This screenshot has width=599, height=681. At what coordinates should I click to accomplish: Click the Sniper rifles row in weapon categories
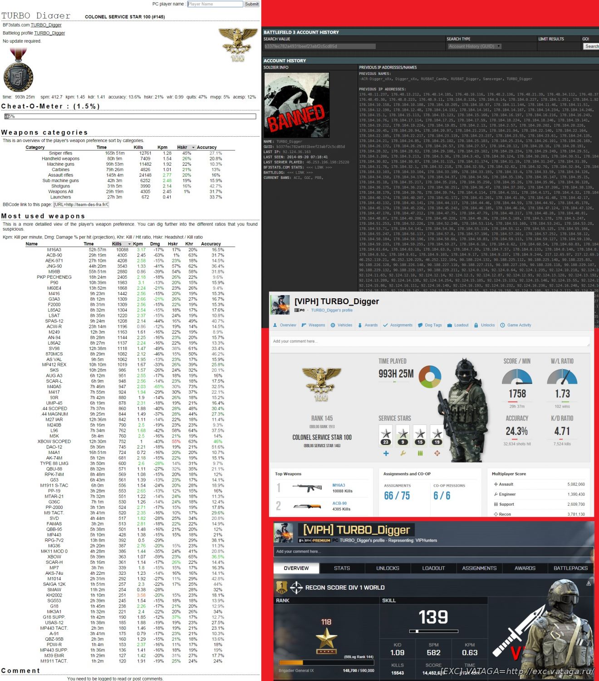(x=130, y=153)
